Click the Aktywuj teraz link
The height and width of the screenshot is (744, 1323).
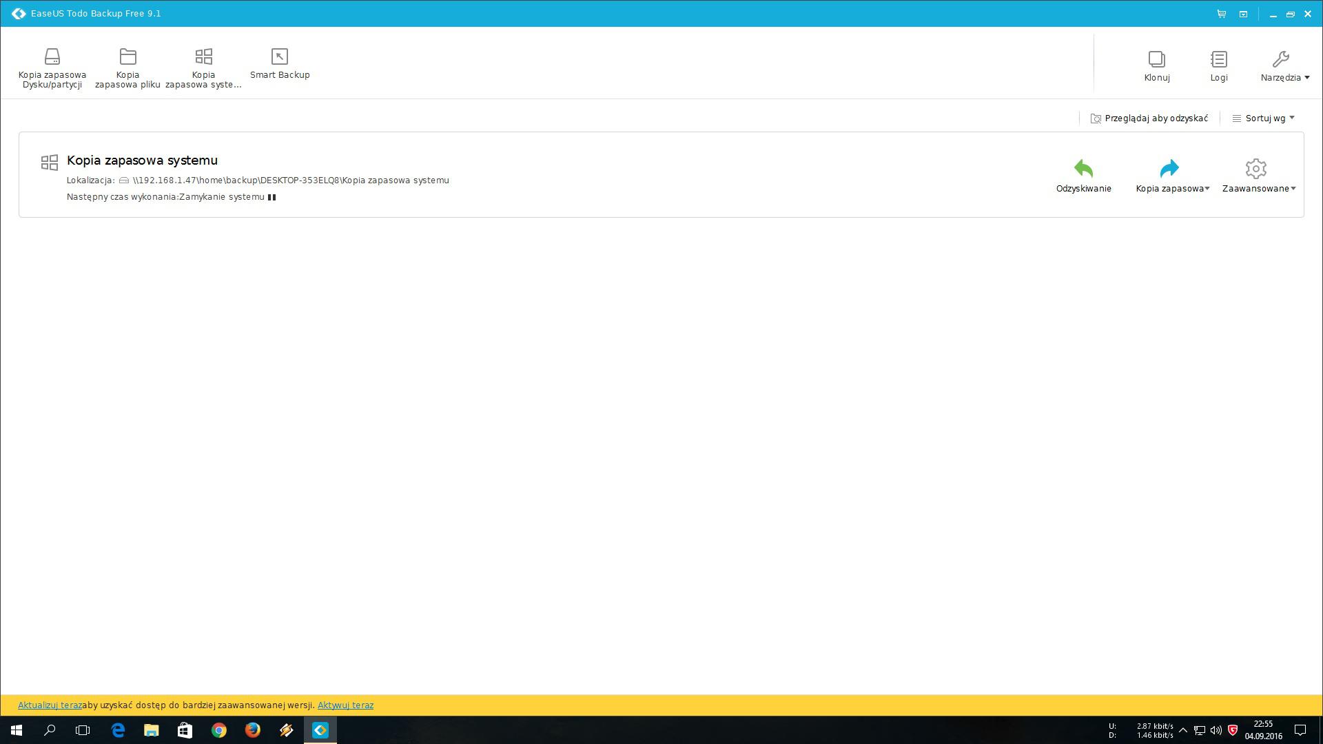click(345, 705)
